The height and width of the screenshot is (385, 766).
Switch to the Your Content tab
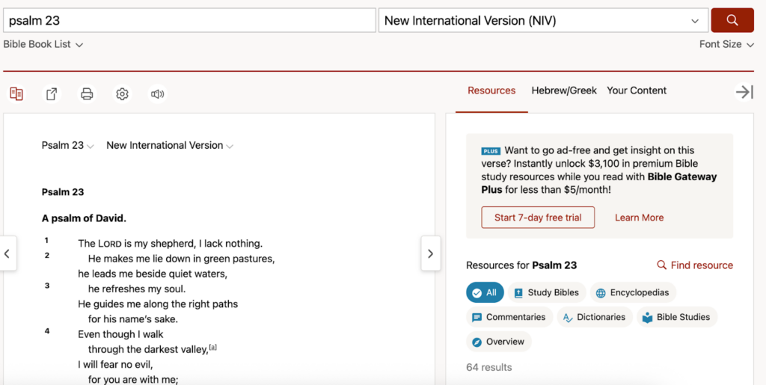click(637, 90)
